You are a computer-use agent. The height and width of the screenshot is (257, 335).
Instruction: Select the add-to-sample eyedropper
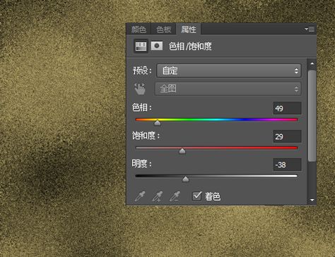[x=158, y=196]
